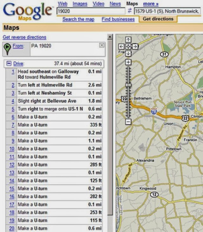Viewport: 203px width, 232px height.
Task: Open step 7 U-turn 335 ft
Action: (x=54, y=125)
